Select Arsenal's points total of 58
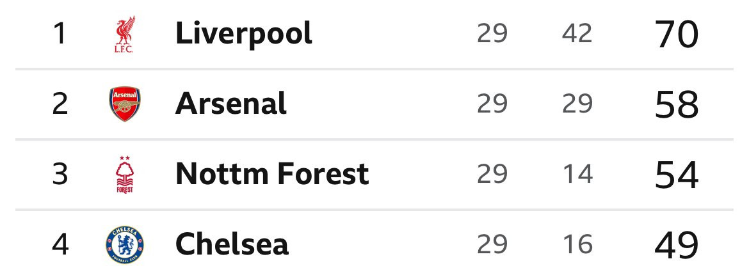 tap(676, 104)
